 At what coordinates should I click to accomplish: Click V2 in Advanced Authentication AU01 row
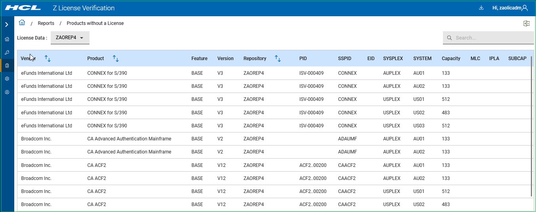[220, 139]
